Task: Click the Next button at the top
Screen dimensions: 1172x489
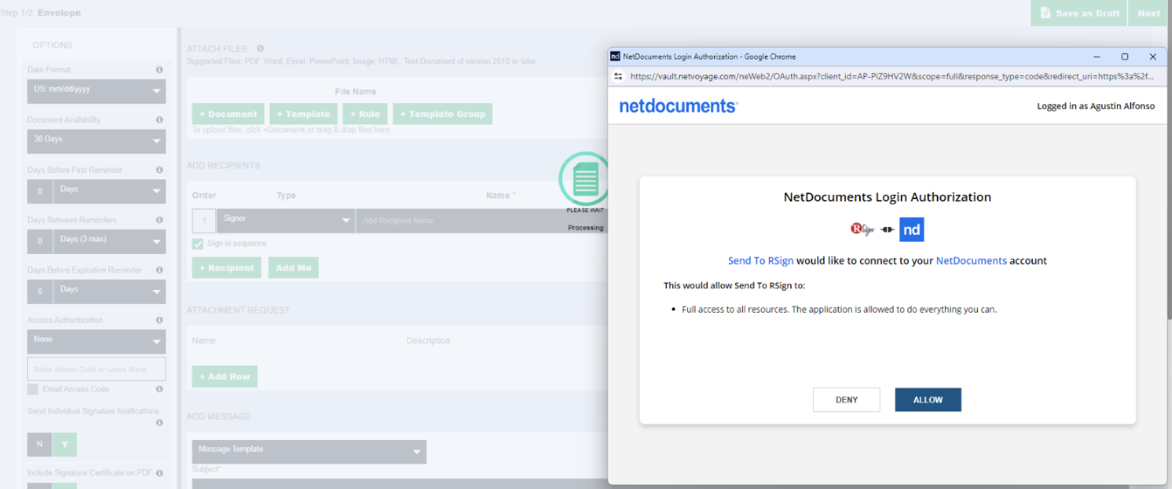Action: pos(1149,13)
